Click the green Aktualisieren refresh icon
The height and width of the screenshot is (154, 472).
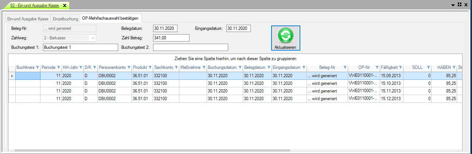(285, 36)
